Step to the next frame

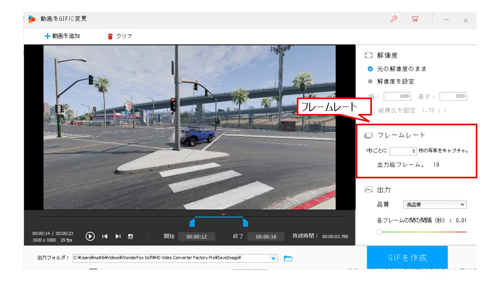118,236
